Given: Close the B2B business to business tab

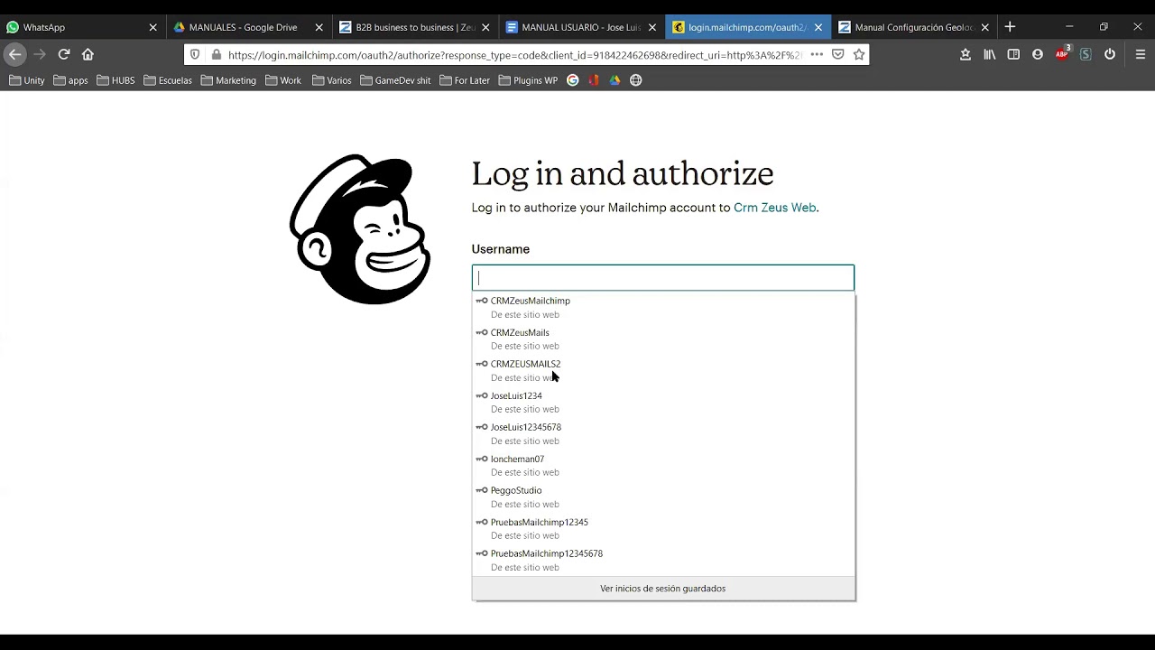Looking at the screenshot, I should 485,27.
